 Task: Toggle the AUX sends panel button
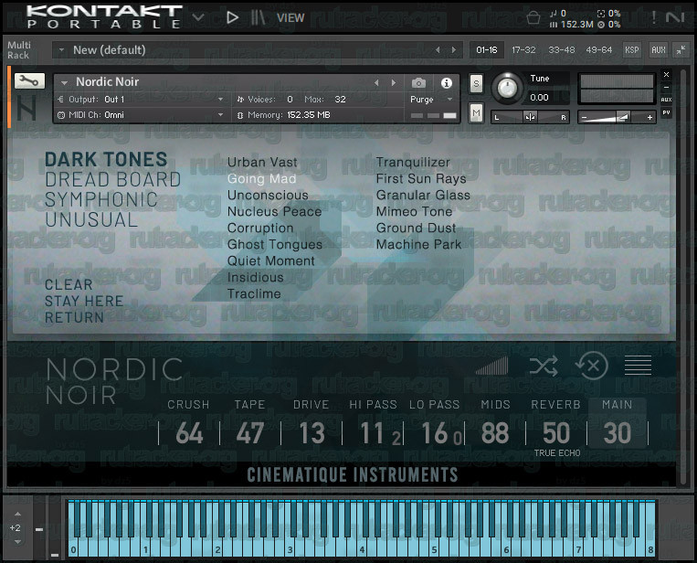point(659,49)
